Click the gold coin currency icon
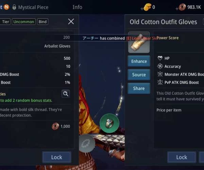204x170 pixels. 148,7
